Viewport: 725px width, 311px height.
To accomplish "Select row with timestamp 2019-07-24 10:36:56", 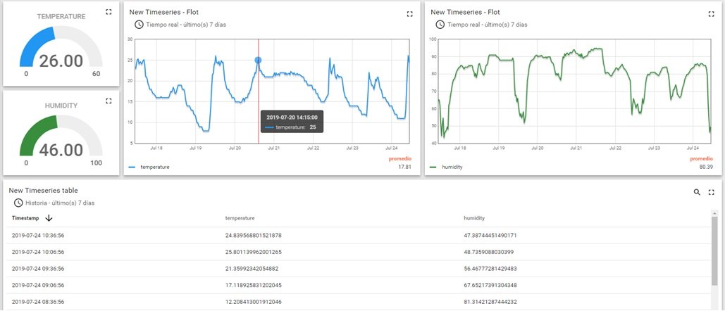I will [359, 235].
